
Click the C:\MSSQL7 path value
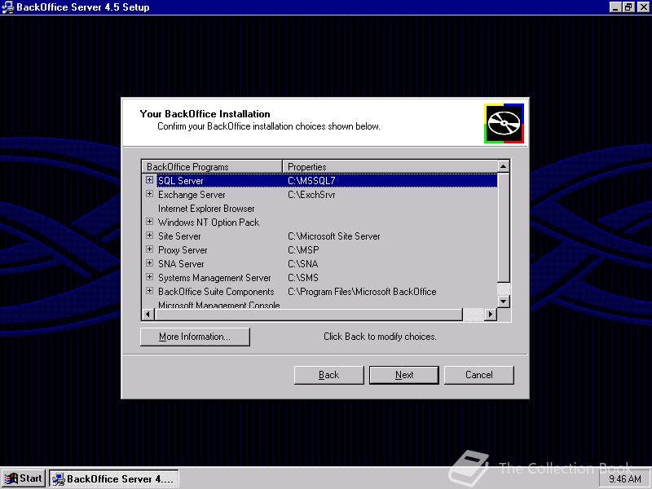click(311, 181)
